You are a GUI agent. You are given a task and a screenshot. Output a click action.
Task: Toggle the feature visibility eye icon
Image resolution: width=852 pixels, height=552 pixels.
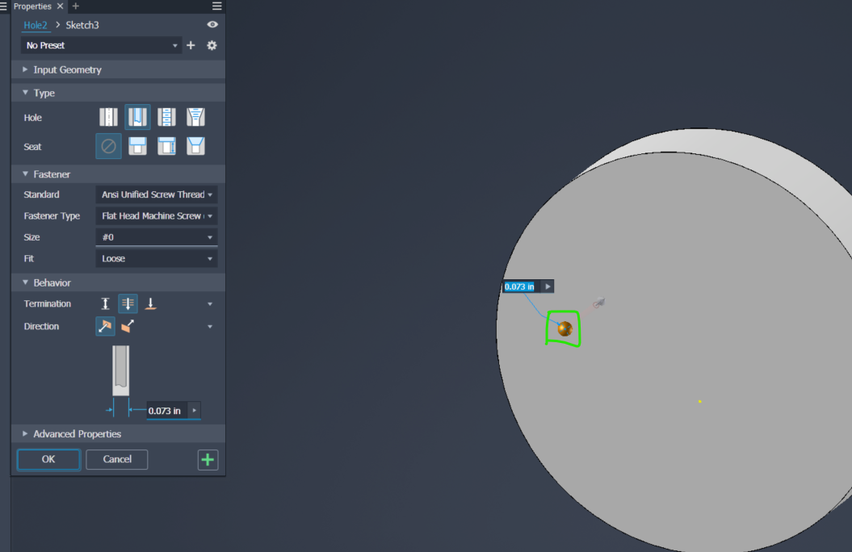[x=212, y=25]
